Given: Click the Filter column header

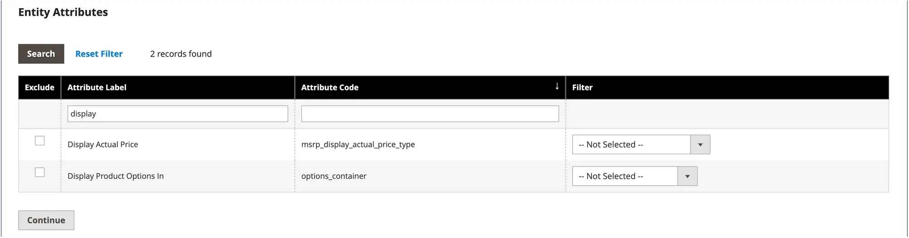Looking at the screenshot, I should [x=582, y=87].
